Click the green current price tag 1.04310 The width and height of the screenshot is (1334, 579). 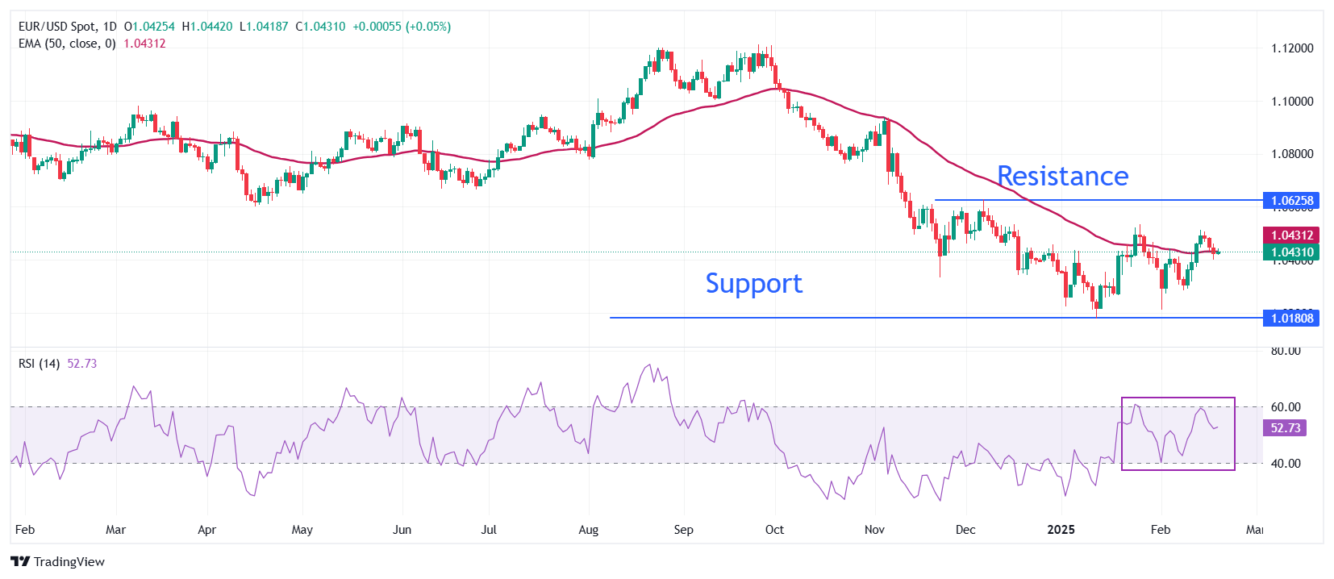point(1291,252)
